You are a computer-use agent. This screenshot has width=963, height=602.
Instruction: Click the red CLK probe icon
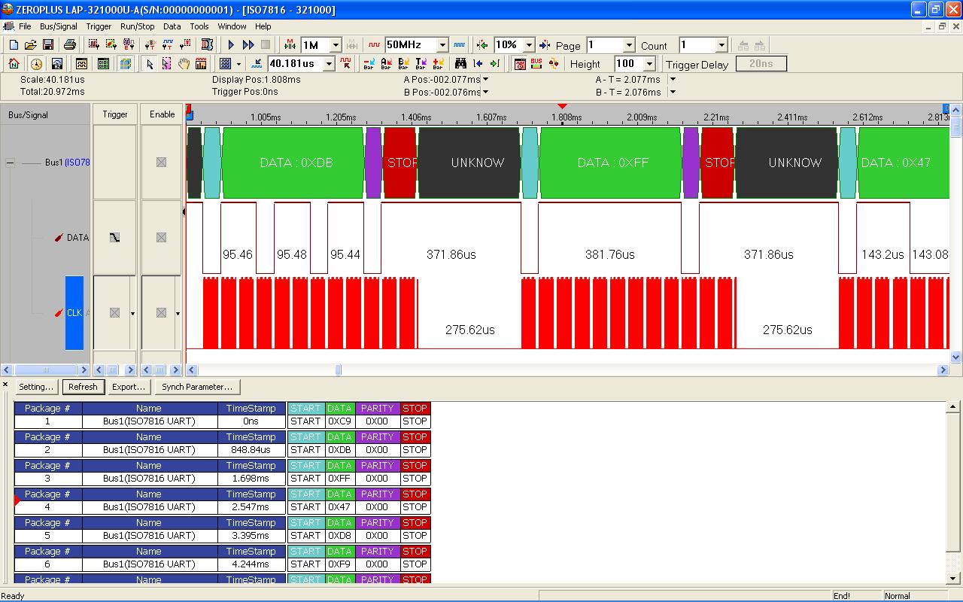(59, 313)
